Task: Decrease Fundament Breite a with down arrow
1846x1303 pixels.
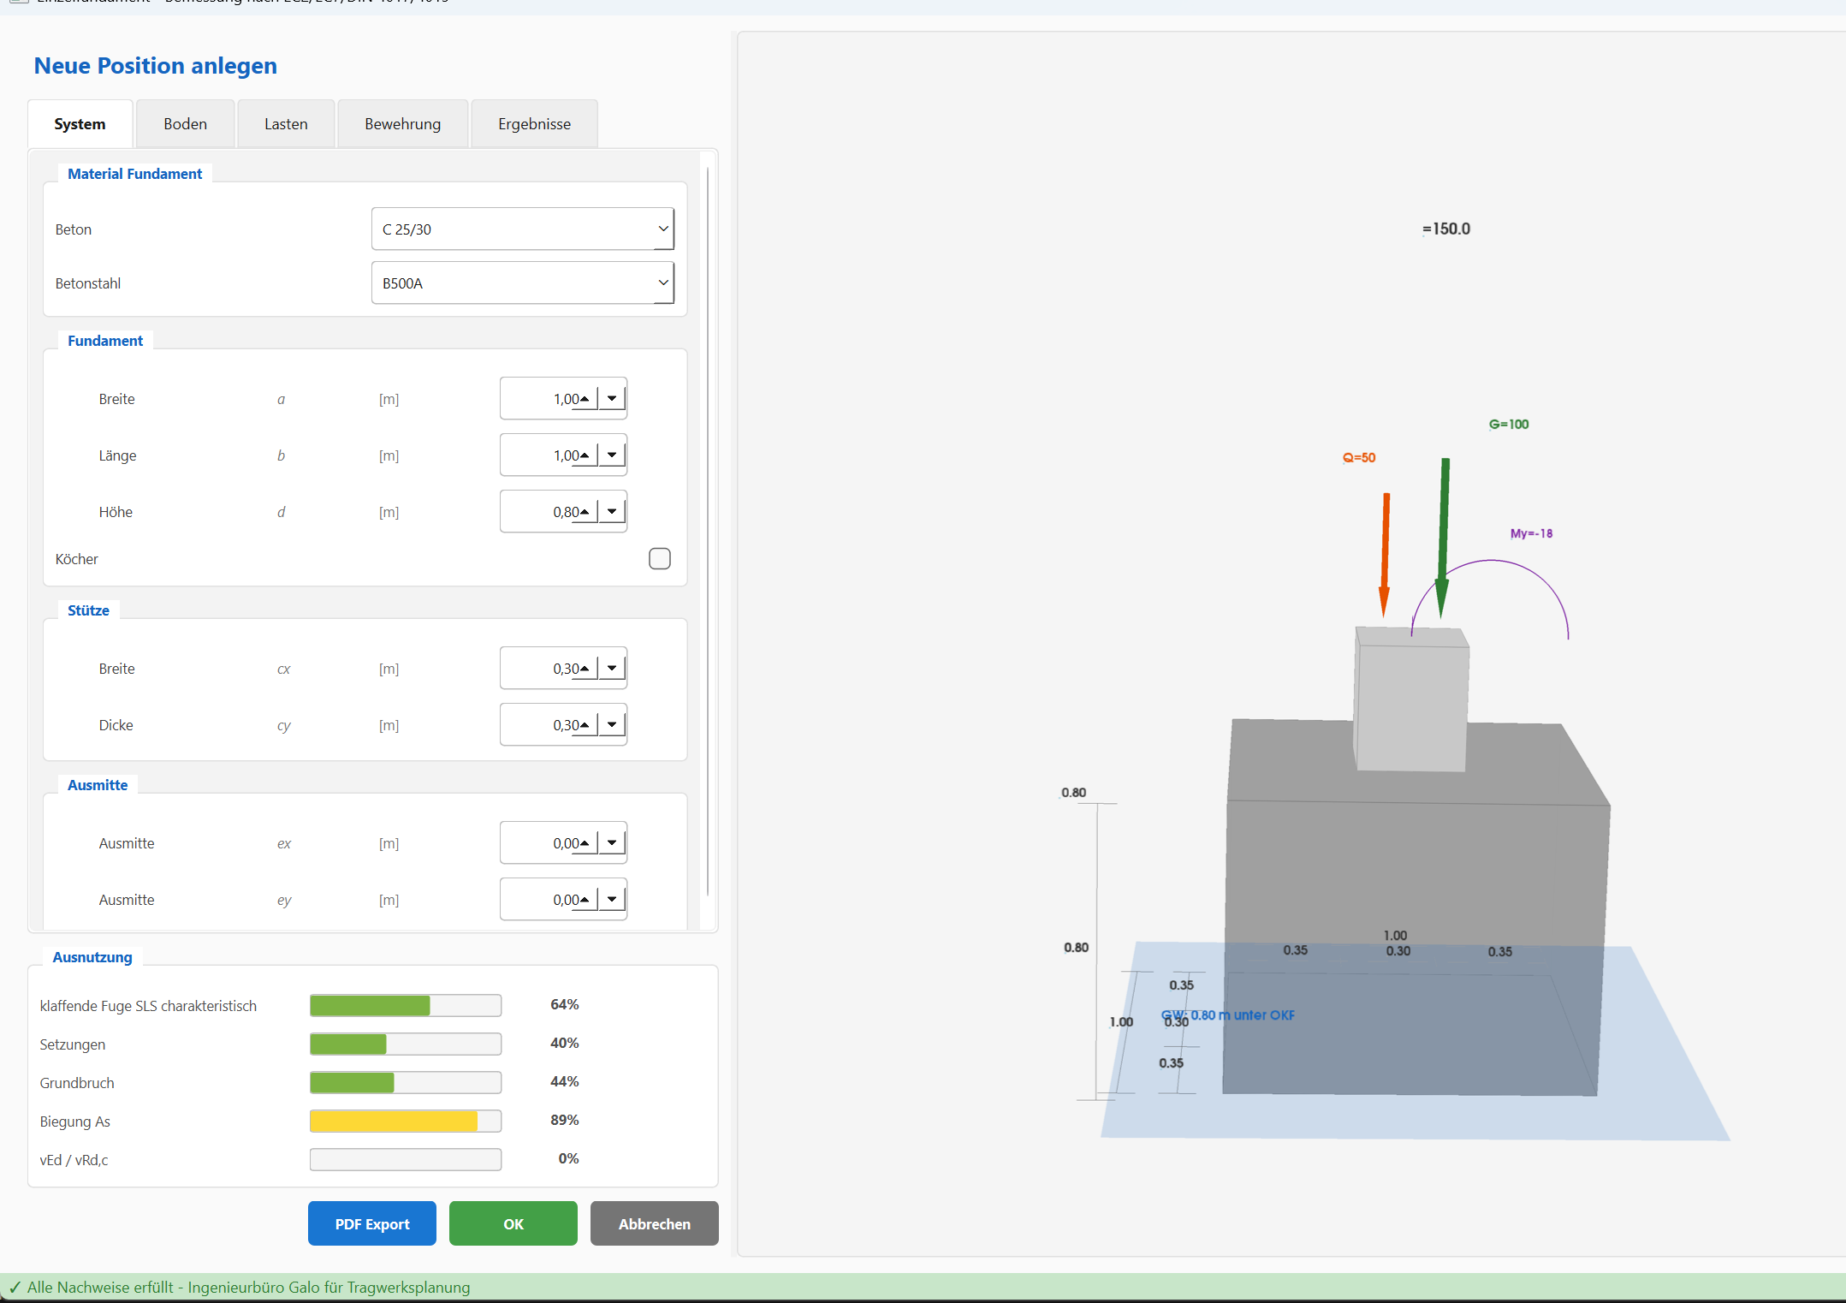Action: (x=612, y=399)
